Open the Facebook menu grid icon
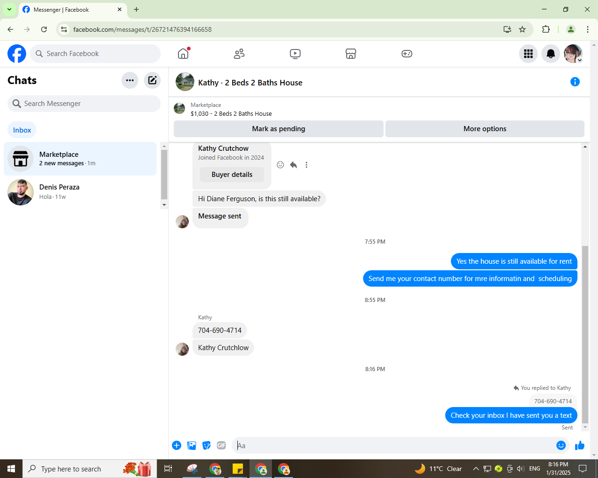The image size is (598, 478). click(x=528, y=54)
